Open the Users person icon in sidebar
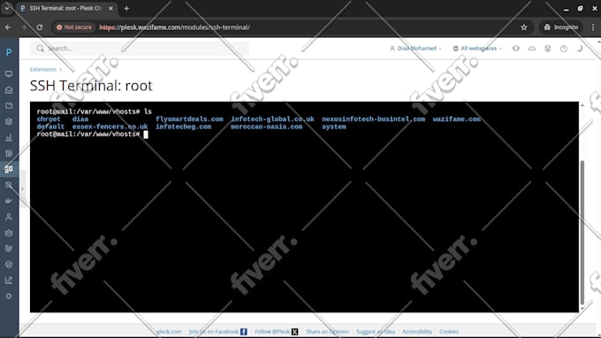The width and height of the screenshot is (601, 338). (x=9, y=217)
